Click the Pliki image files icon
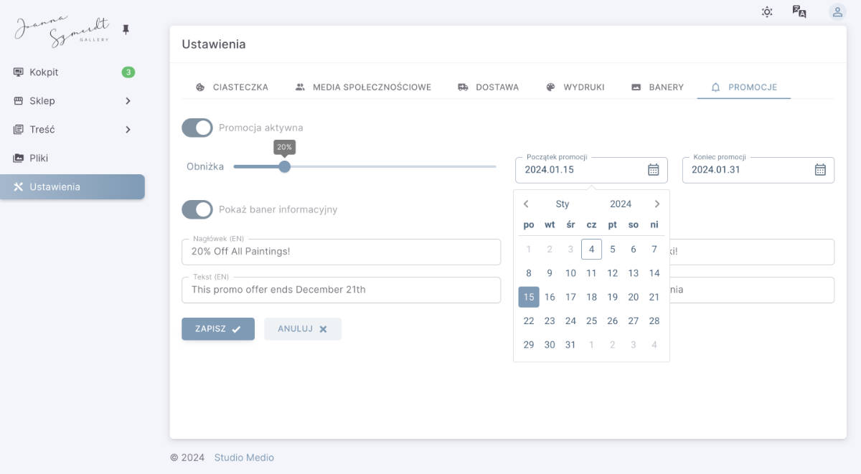861x474 pixels. click(19, 158)
